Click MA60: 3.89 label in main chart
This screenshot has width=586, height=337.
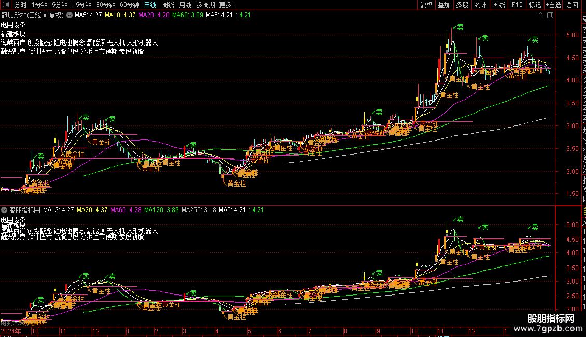[188, 16]
